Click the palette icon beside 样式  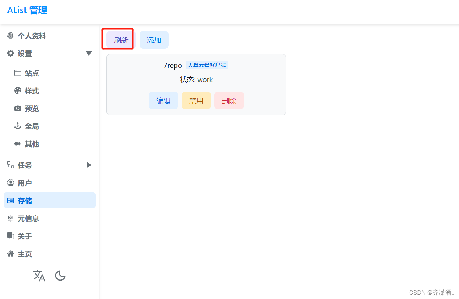point(18,91)
